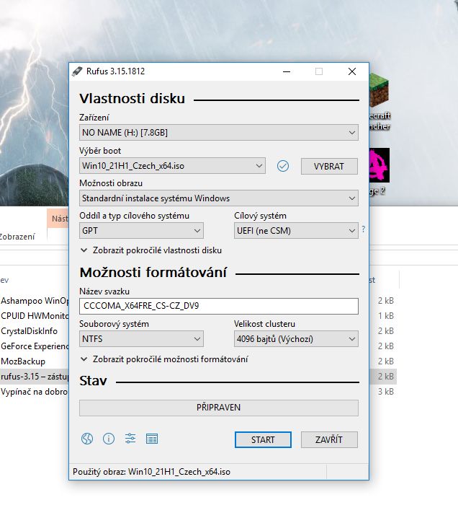This screenshot has height=531, width=458.
Task: Click the VYBRAT button
Action: tap(329, 166)
